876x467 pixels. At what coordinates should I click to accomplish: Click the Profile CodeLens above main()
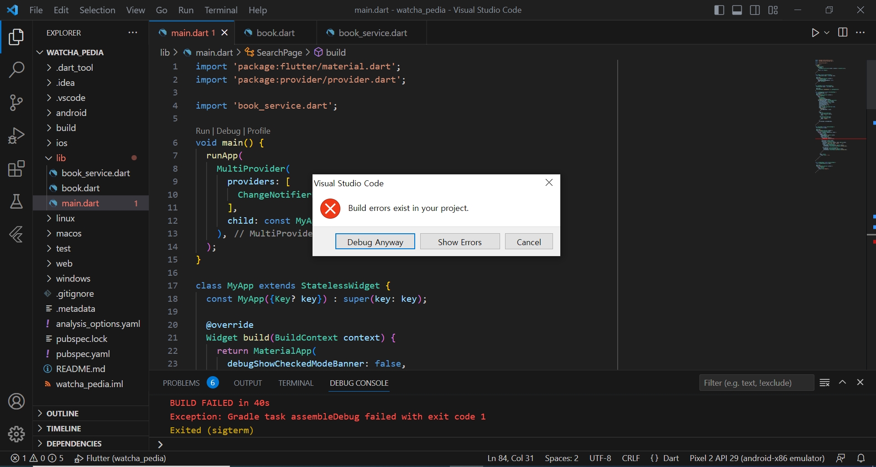259,131
